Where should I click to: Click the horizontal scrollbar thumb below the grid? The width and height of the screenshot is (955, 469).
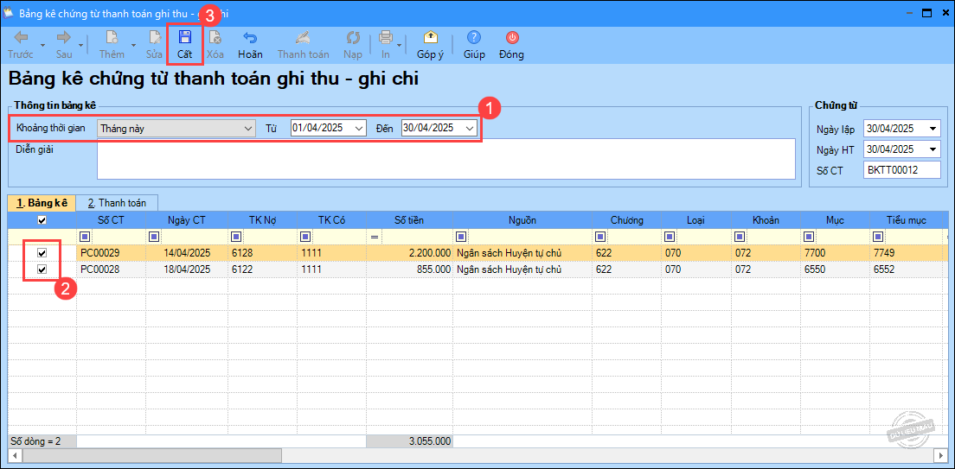click(151, 455)
